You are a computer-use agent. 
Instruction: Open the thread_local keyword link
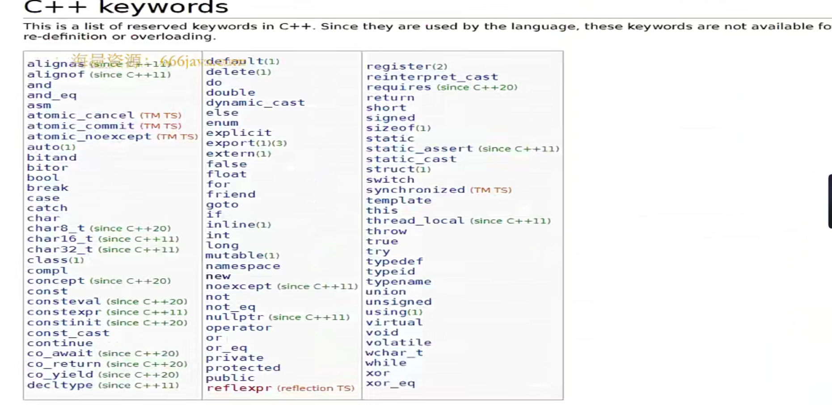(415, 221)
